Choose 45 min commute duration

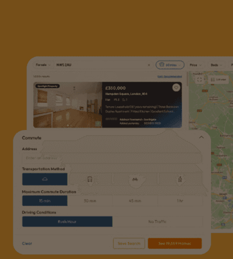(x=135, y=200)
